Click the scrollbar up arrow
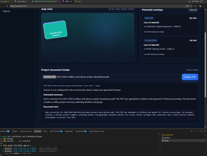Screen dimensions: 207x156 coord(205,10)
